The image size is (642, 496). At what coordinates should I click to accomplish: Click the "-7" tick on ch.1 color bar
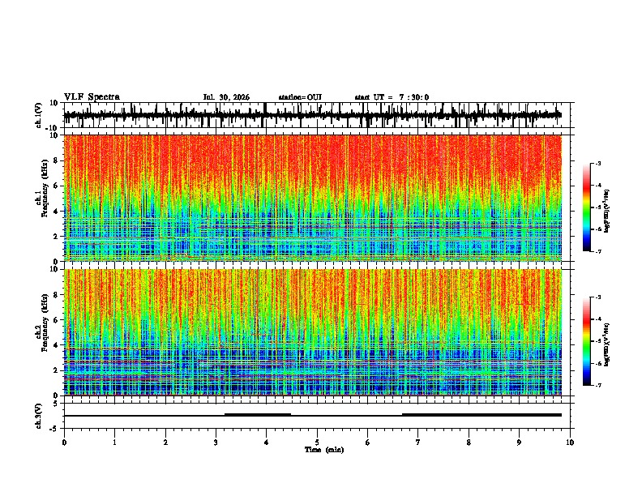pyautogui.click(x=597, y=251)
